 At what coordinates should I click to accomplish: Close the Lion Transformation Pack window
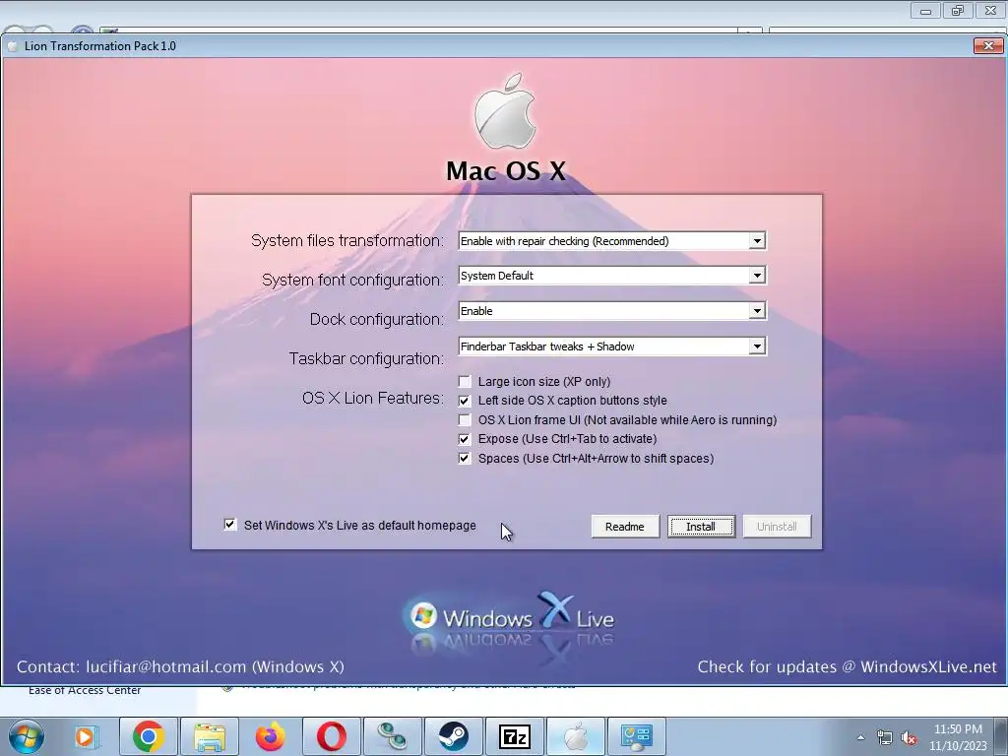988,45
